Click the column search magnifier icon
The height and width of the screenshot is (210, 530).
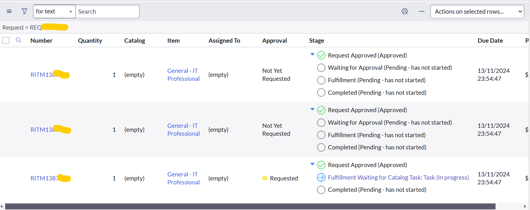[x=19, y=40]
